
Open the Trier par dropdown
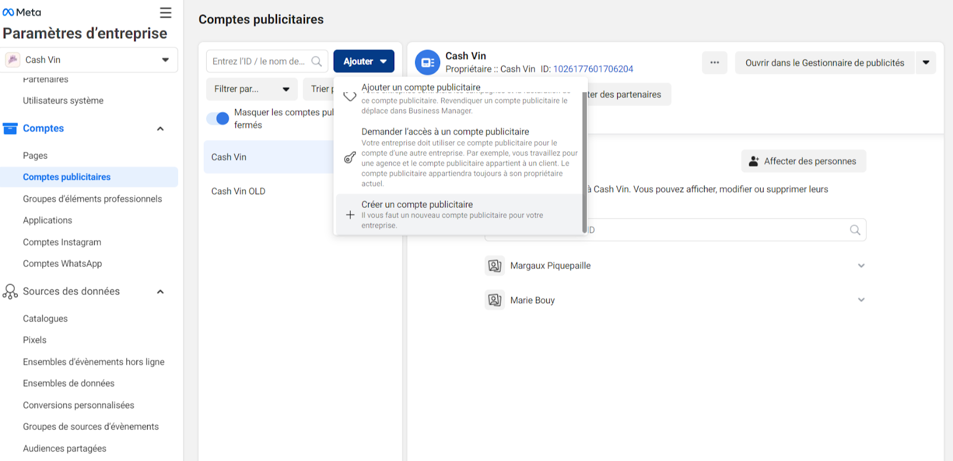pyautogui.click(x=319, y=89)
